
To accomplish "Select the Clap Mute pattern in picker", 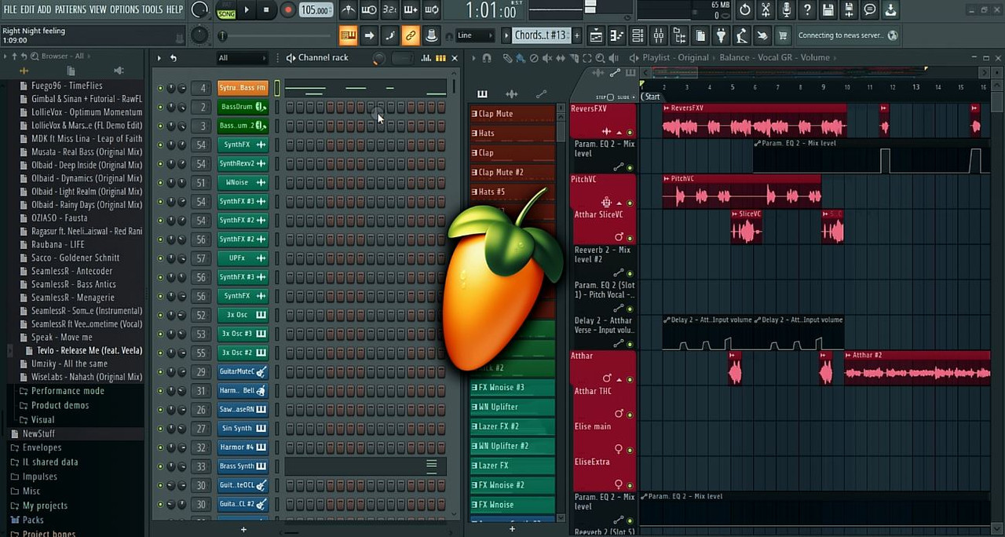I will [x=512, y=114].
